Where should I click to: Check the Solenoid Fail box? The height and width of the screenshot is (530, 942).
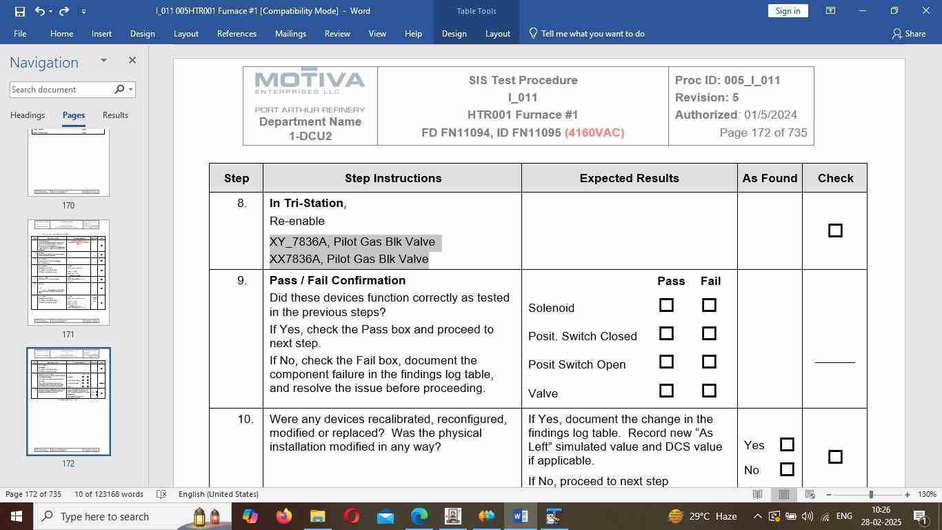709,305
